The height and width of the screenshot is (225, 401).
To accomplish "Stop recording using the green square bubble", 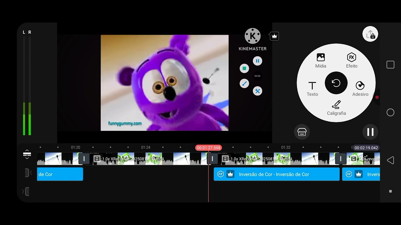I will 244,68.
